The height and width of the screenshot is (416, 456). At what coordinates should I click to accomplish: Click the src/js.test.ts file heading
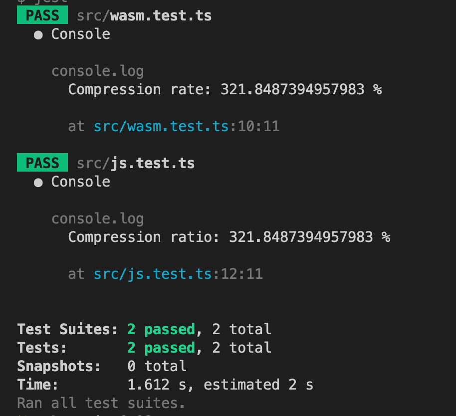click(136, 163)
